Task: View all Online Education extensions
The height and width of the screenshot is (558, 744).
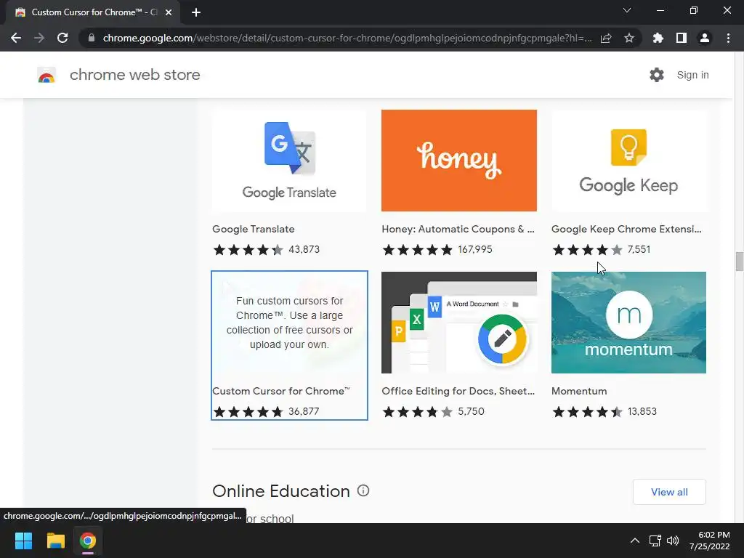Action: click(669, 492)
